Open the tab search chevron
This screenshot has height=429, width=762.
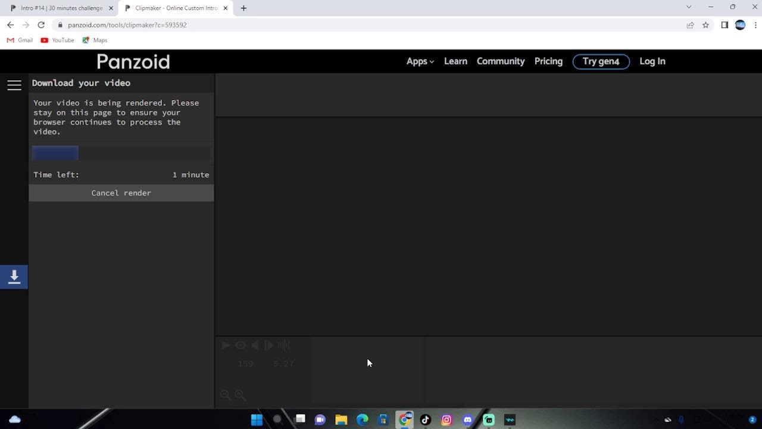(x=689, y=7)
